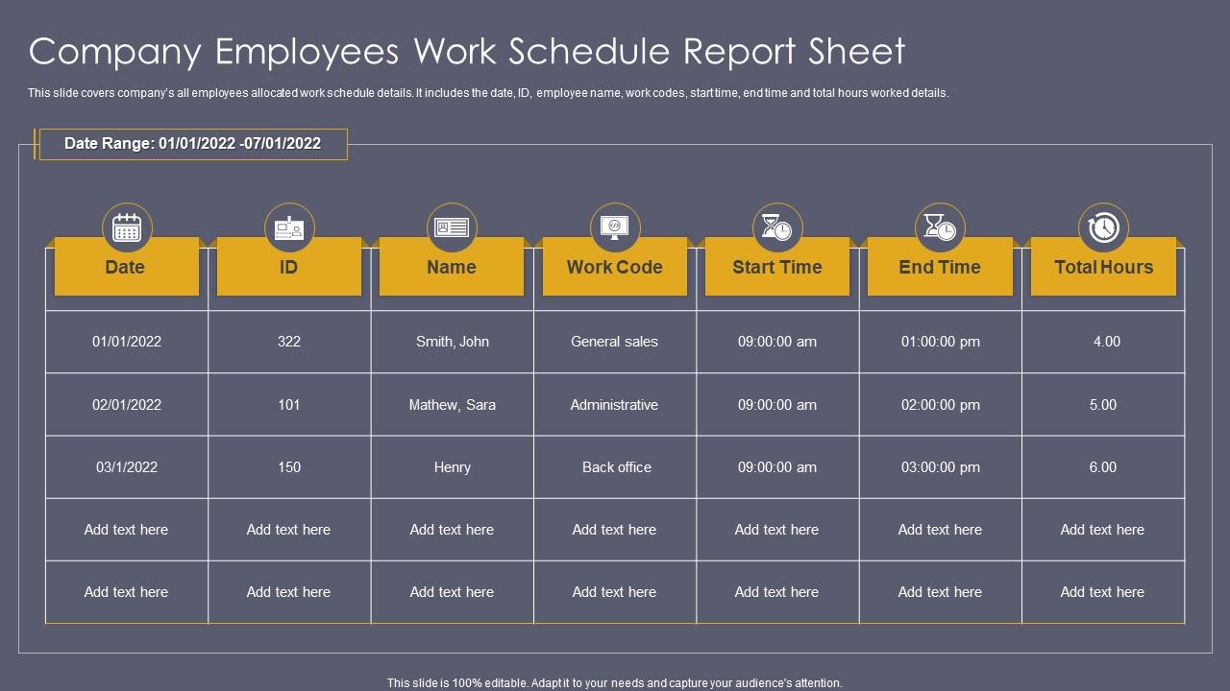Image resolution: width=1230 pixels, height=691 pixels.
Task: Click the Total Hours column header
Action: tap(1102, 267)
